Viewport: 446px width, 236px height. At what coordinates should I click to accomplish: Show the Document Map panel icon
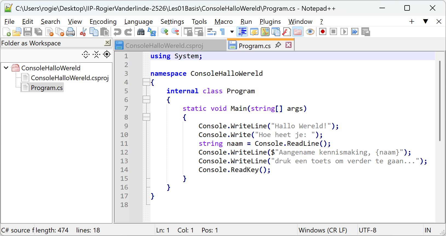coord(265,32)
